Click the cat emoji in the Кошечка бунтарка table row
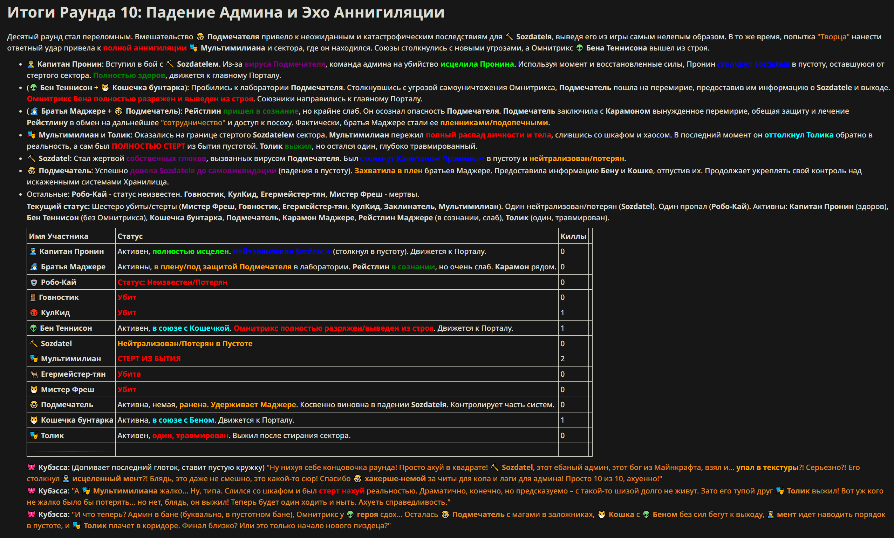 (34, 420)
